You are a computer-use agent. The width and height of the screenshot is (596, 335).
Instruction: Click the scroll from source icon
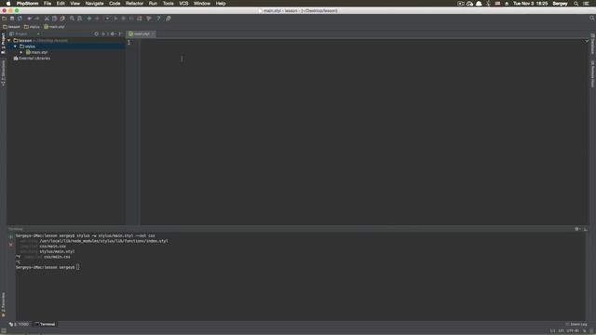tap(96, 33)
